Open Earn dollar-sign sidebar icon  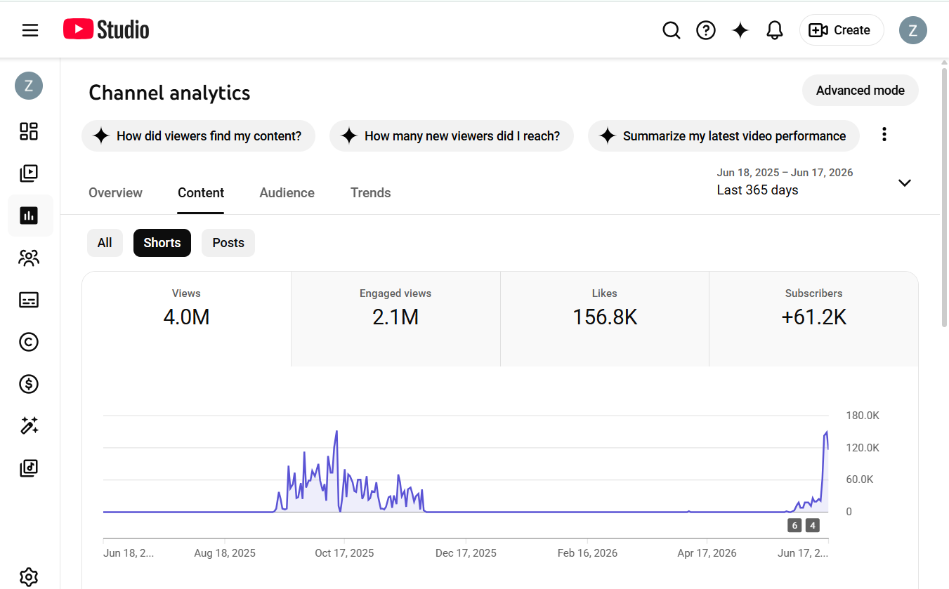tap(29, 384)
